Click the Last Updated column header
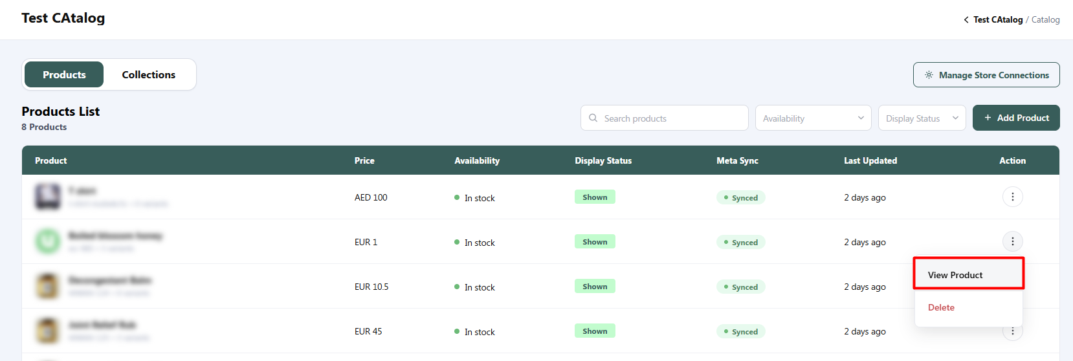1073x361 pixels. [x=870, y=160]
